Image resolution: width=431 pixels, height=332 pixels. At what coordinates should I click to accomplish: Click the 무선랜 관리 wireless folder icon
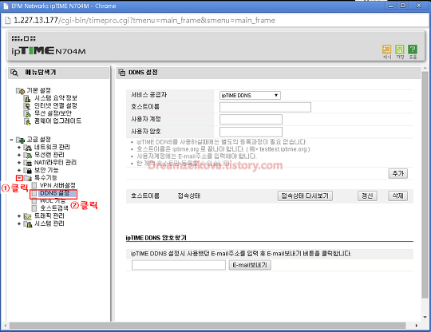click(28, 156)
